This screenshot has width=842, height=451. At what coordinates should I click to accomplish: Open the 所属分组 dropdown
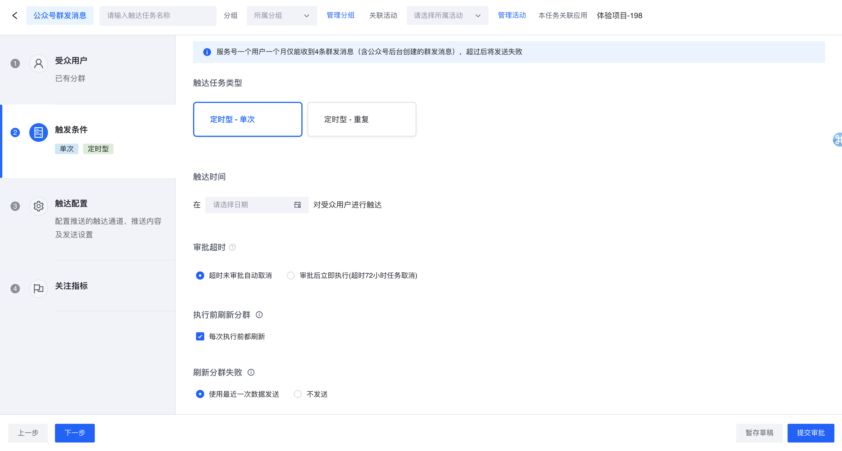click(281, 16)
